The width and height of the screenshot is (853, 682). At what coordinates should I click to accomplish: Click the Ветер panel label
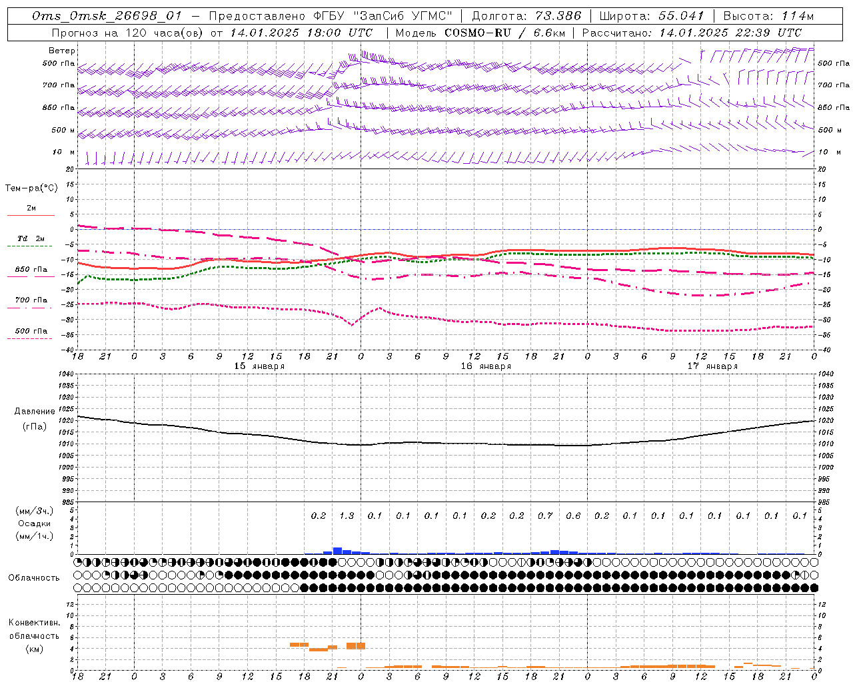tap(62, 51)
